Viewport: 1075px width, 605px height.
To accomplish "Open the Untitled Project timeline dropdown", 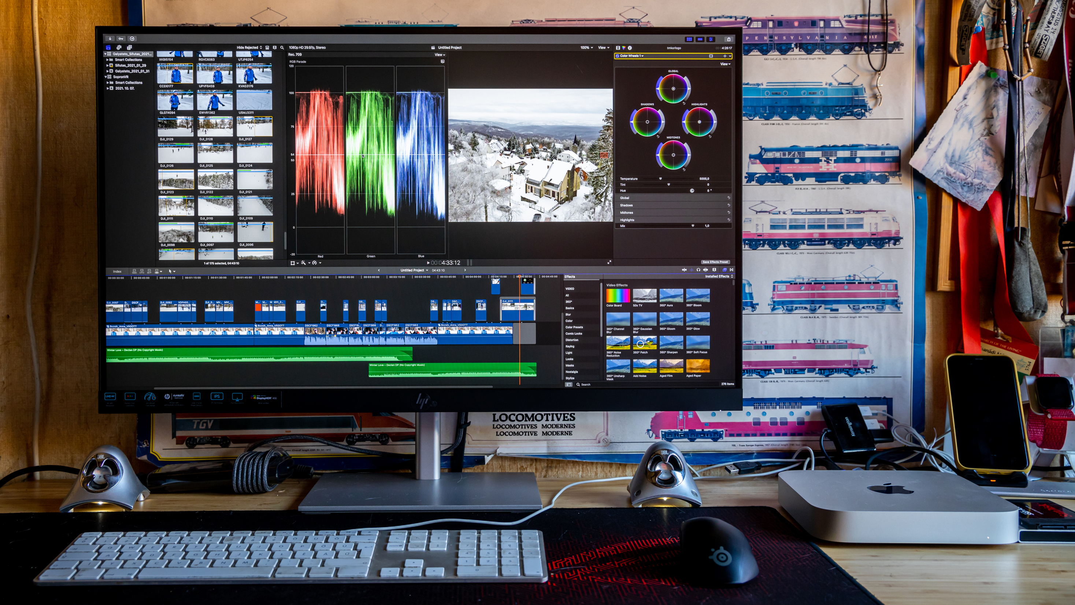I will click(414, 270).
